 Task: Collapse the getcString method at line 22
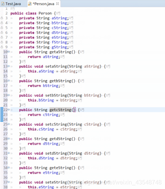pyautogui.click(x=9, y=110)
